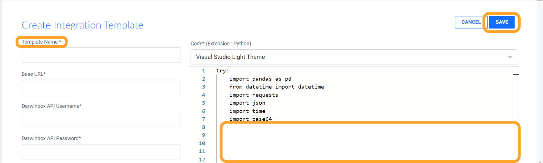Open the Visual Studio Light Theme dropdown
This screenshot has height=163, width=543.
pos(354,57)
